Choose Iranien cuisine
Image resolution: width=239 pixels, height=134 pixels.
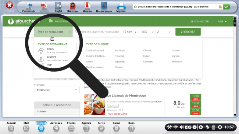[175, 56]
